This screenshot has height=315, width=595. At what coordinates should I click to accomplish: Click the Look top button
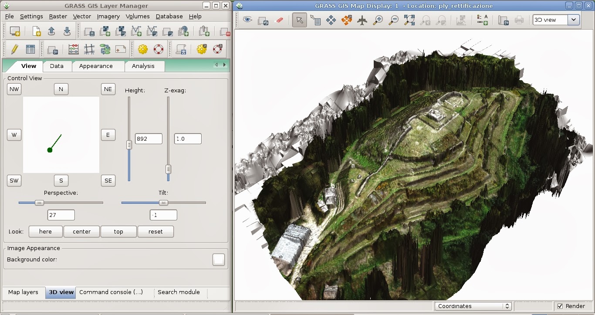coord(118,232)
